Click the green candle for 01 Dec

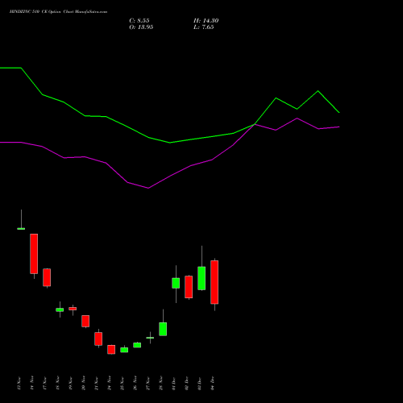[176, 283]
